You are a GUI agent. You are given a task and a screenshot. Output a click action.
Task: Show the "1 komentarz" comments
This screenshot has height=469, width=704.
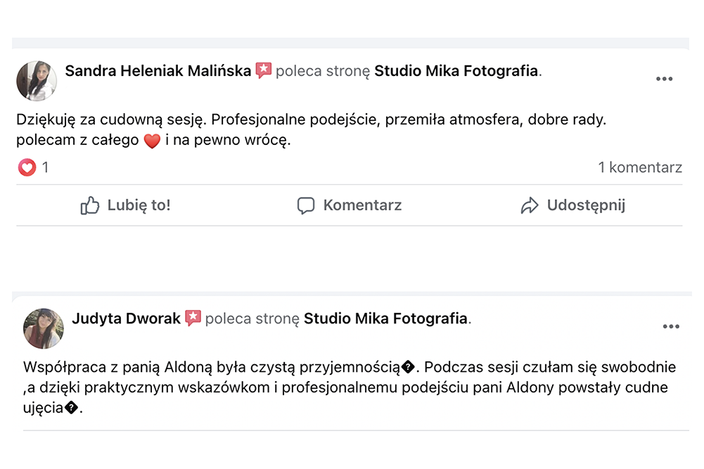pos(639,167)
